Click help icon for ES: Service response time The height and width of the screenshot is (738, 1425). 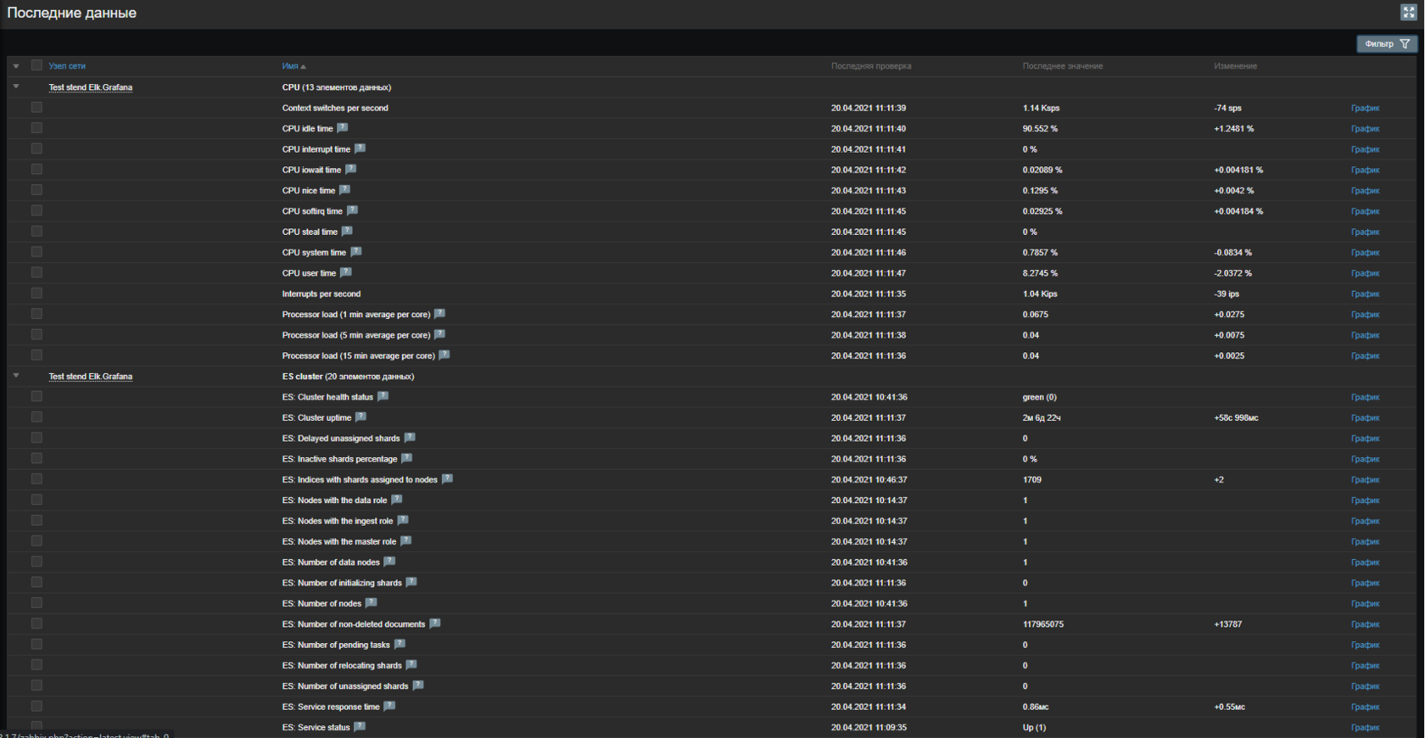tap(389, 706)
